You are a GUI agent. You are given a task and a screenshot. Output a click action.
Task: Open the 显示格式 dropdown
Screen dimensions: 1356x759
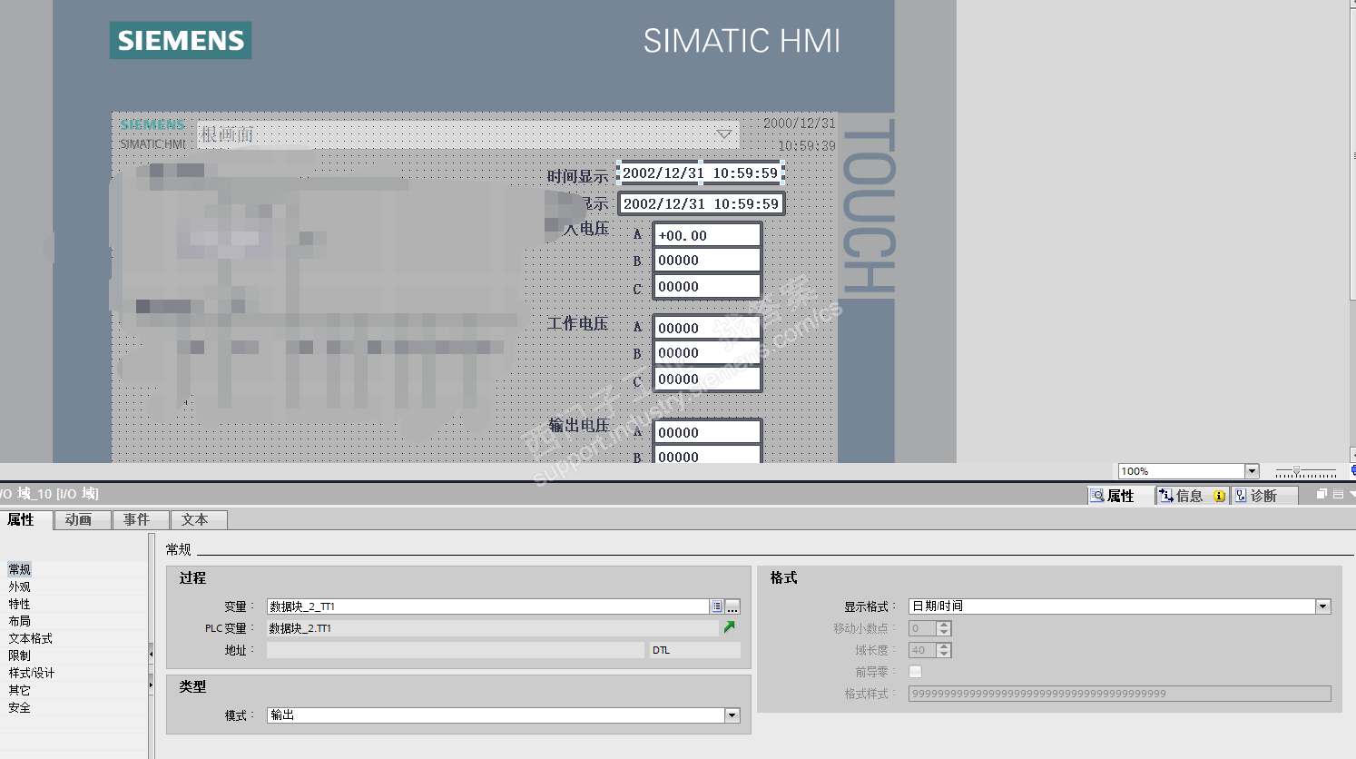(1322, 606)
